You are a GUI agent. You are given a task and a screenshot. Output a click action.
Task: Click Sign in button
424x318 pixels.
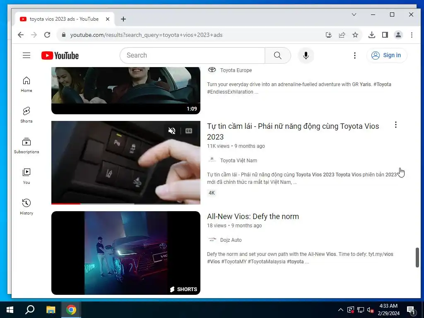tap(387, 55)
